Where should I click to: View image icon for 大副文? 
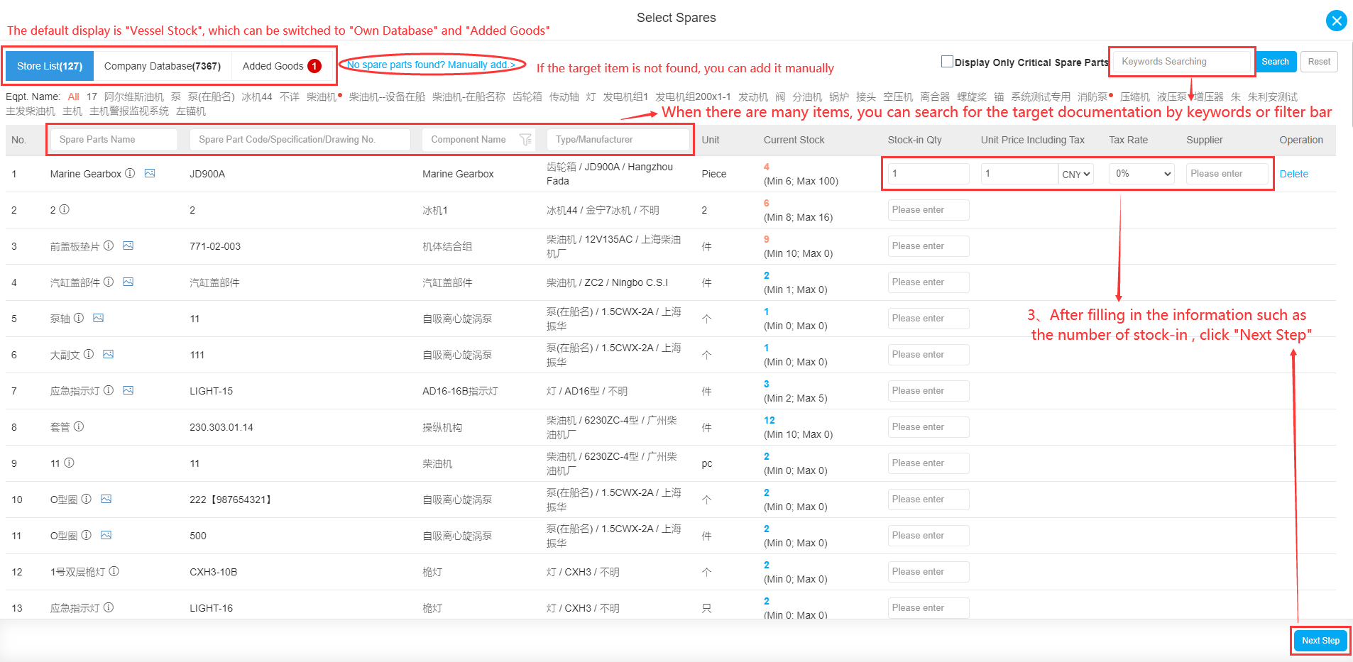click(x=109, y=354)
